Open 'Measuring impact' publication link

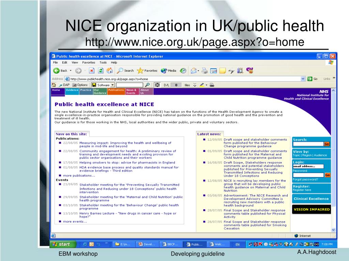point(125,144)
